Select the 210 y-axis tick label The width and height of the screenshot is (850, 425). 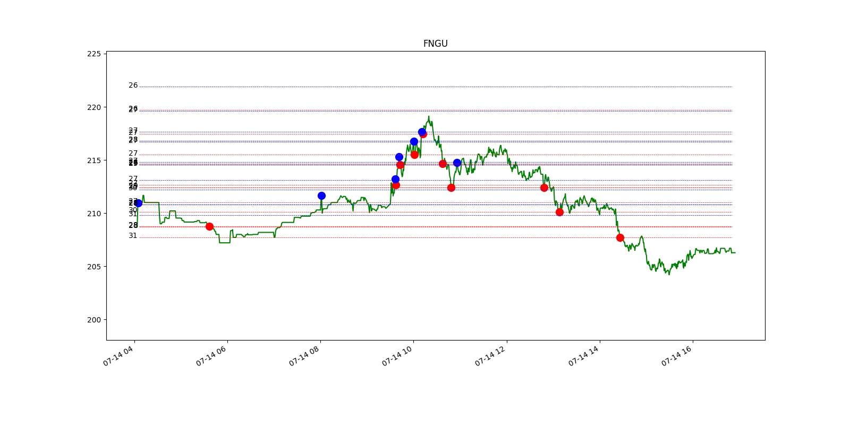click(x=94, y=214)
